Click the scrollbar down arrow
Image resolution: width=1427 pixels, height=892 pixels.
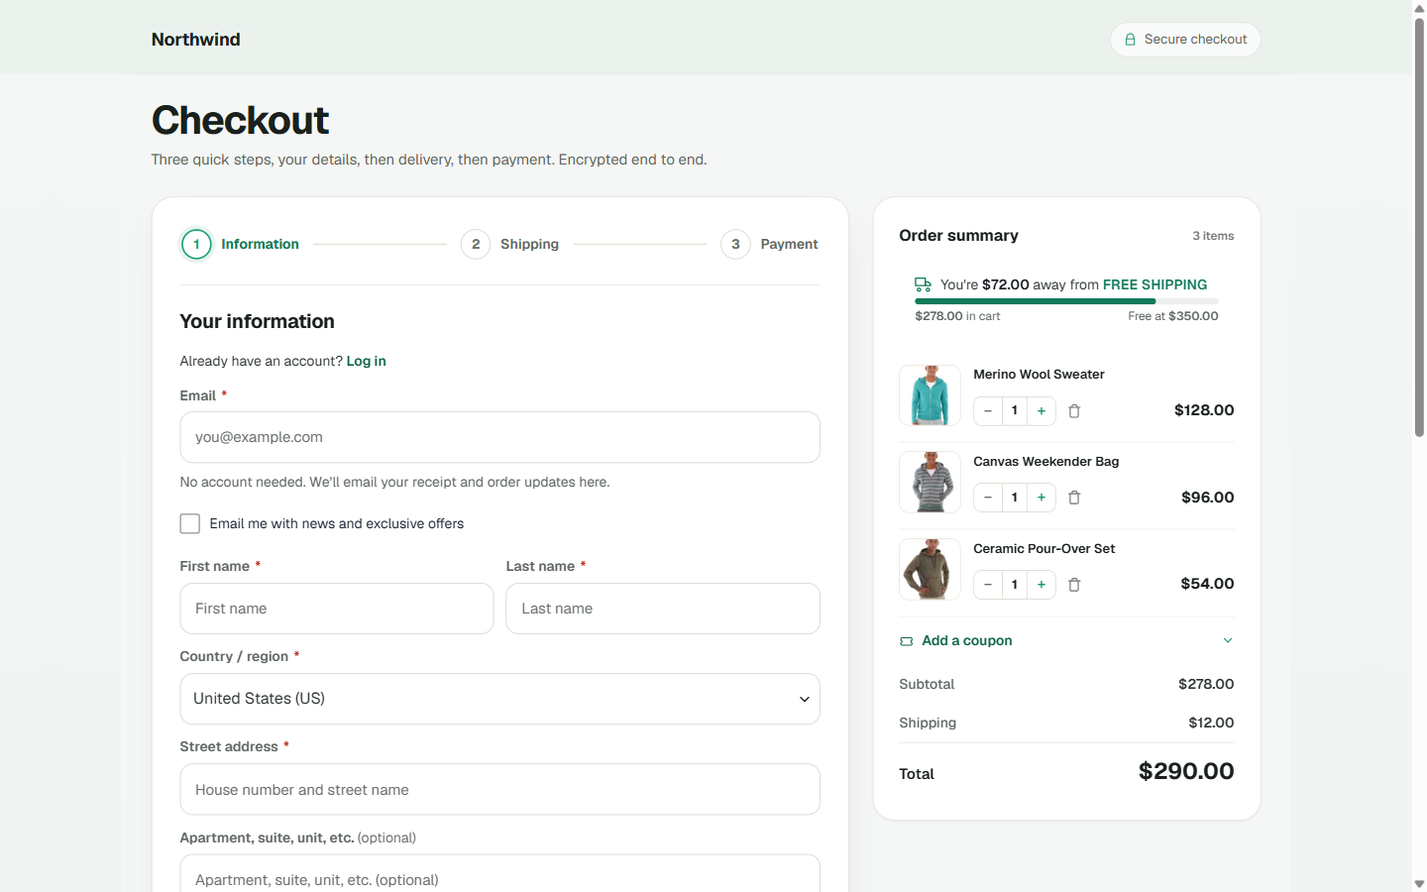1419,884
